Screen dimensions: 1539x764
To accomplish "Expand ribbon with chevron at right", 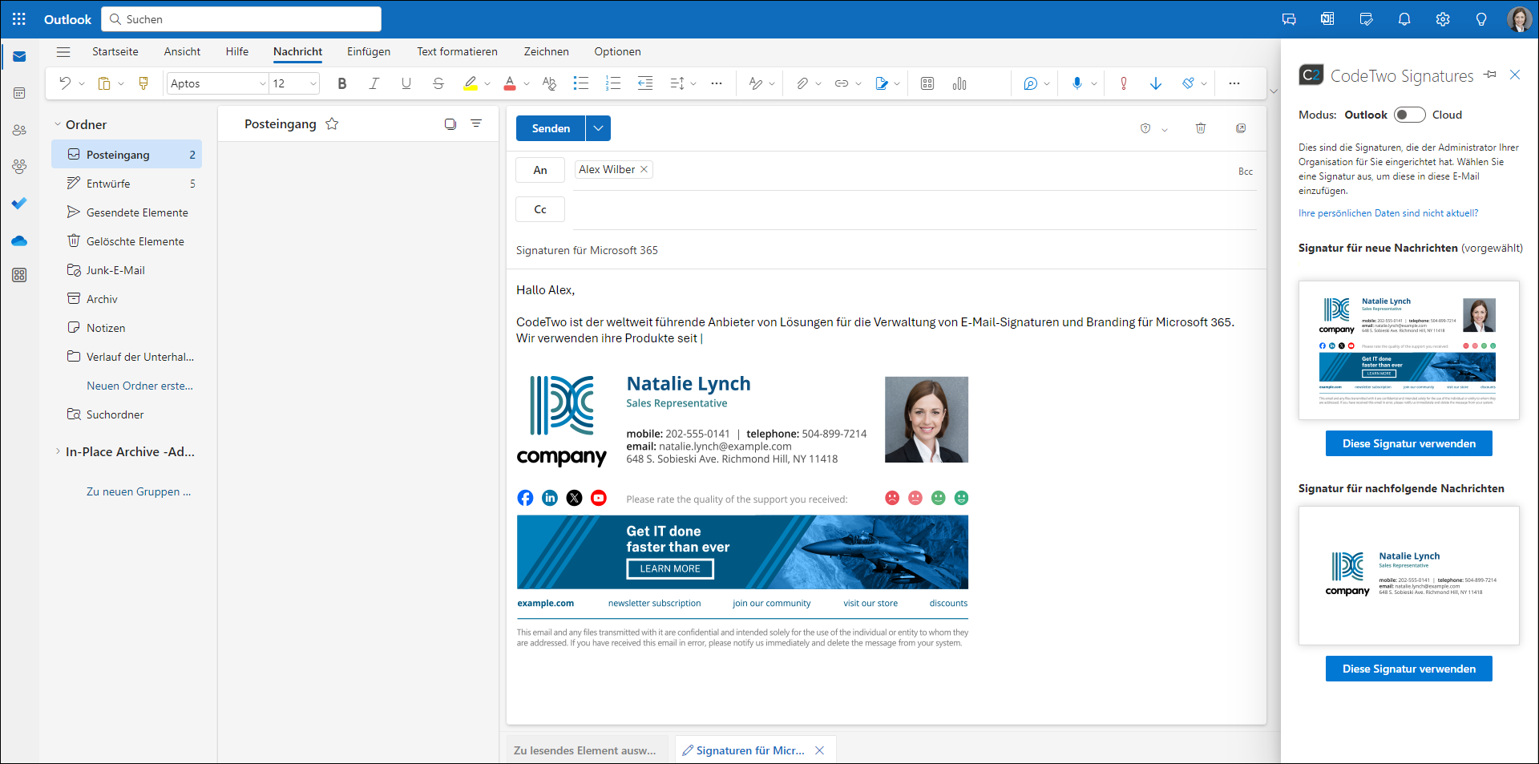I will tap(1274, 91).
